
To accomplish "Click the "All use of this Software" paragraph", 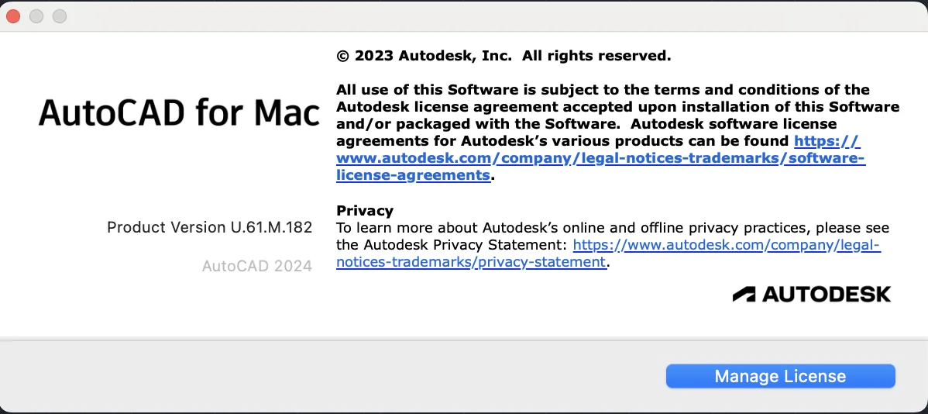I will pos(618,133).
